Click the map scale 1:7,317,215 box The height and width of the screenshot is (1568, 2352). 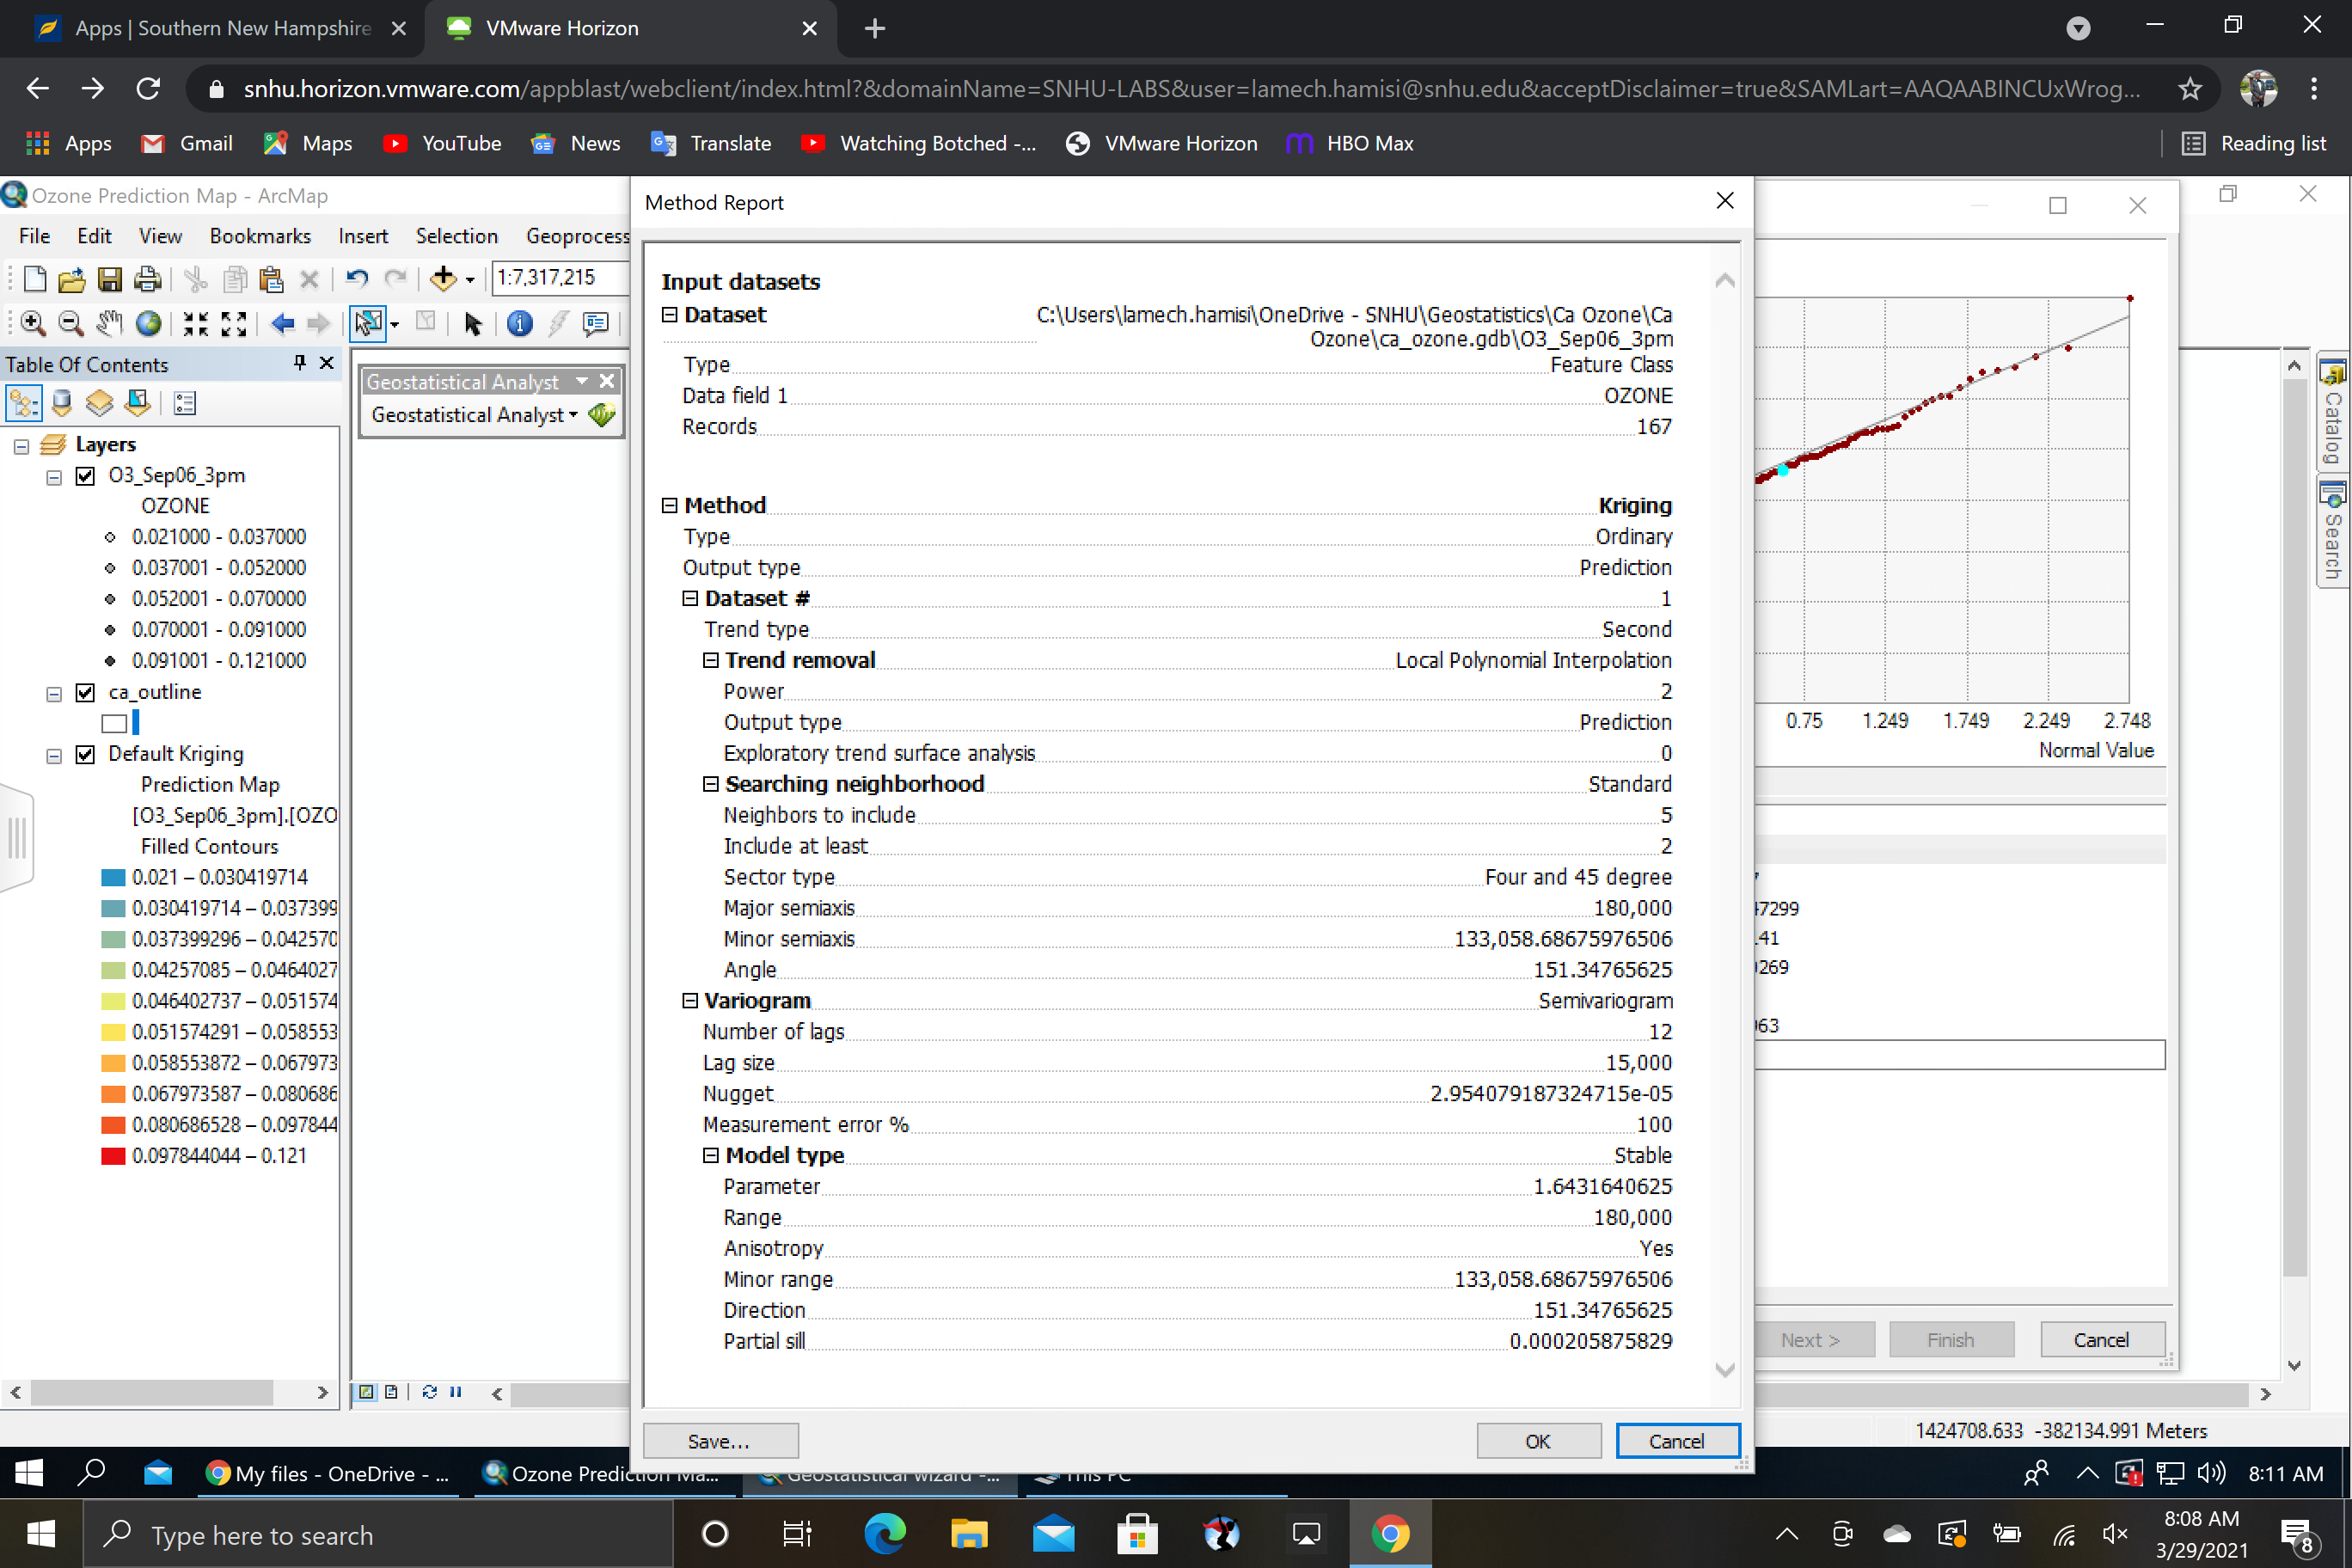pyautogui.click(x=560, y=278)
